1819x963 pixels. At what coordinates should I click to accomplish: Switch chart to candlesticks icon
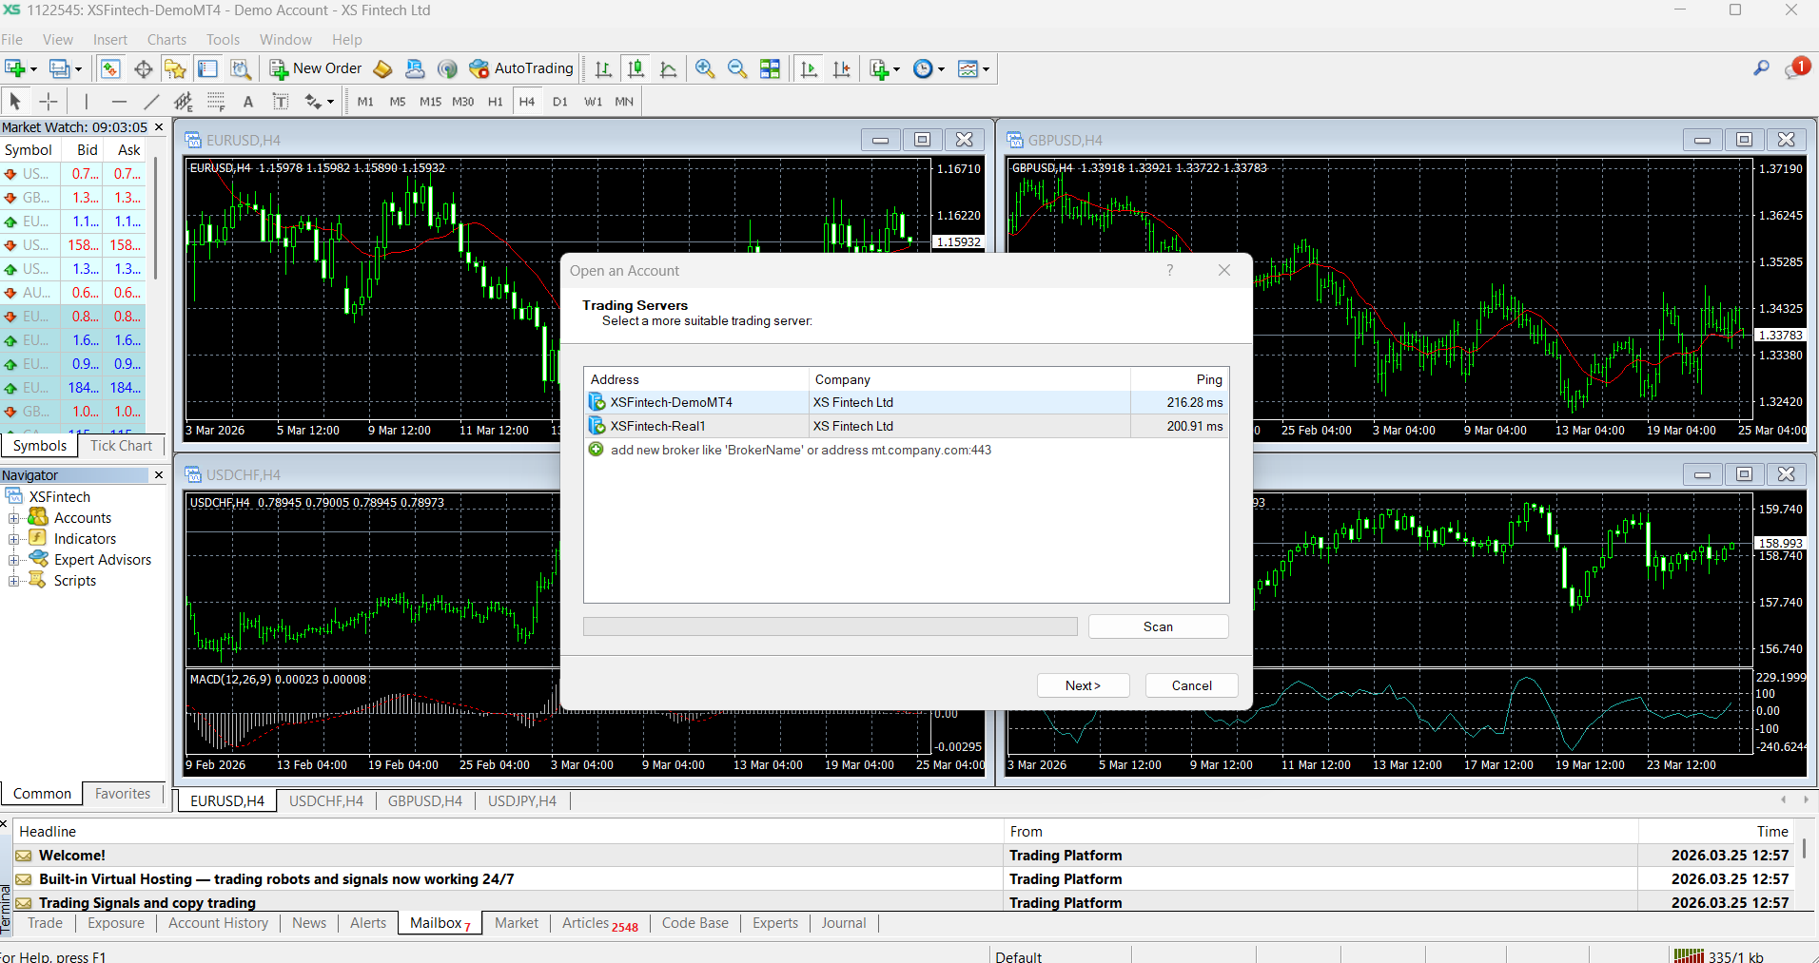[636, 68]
